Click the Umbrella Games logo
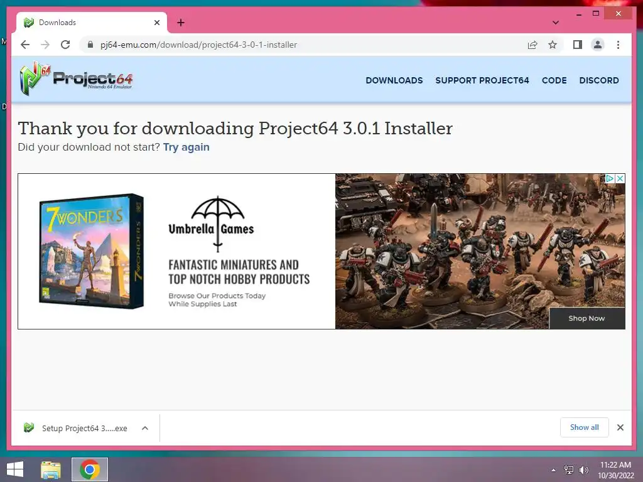This screenshot has width=643, height=482. point(212,224)
